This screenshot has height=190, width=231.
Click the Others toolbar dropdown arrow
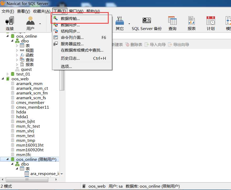[x=129, y=24]
